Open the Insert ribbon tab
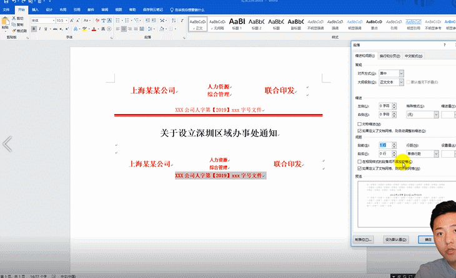 (x=35, y=10)
